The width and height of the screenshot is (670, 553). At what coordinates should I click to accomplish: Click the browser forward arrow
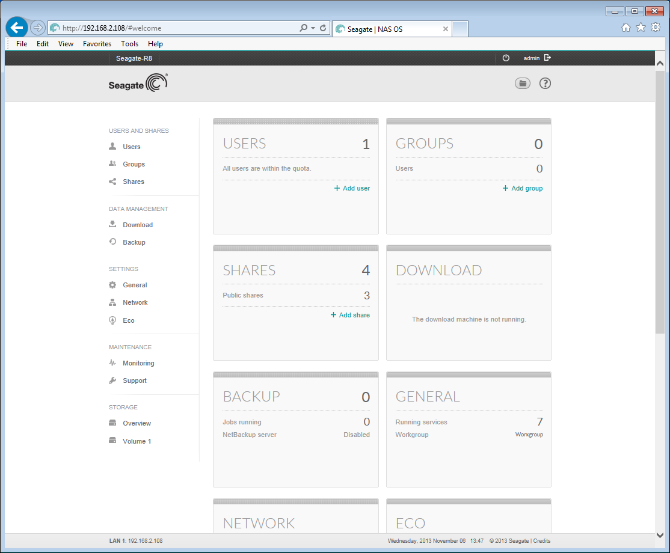38,28
